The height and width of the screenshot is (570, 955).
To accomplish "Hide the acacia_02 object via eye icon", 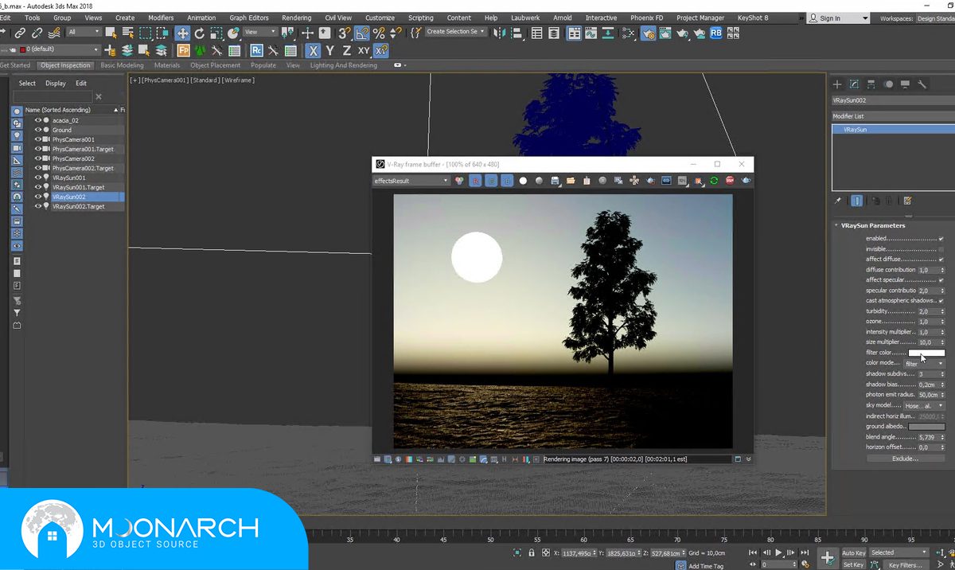I will 37,120.
